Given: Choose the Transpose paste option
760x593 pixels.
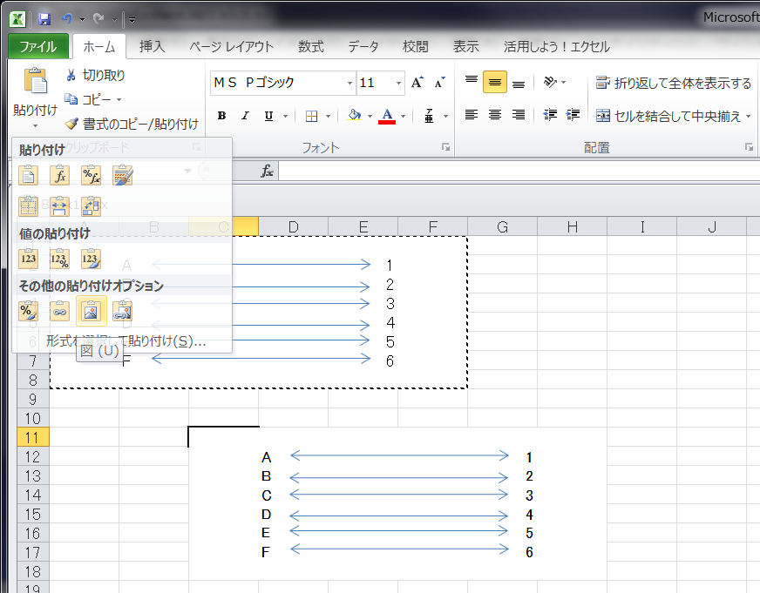Looking at the screenshot, I should pos(92,206).
